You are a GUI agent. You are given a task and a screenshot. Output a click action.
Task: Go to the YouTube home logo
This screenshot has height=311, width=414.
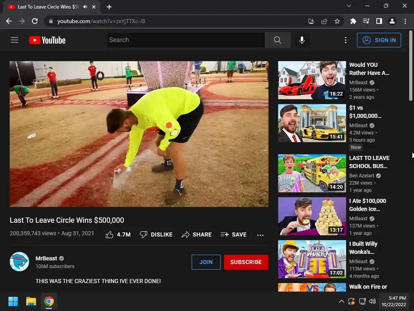[x=47, y=40]
